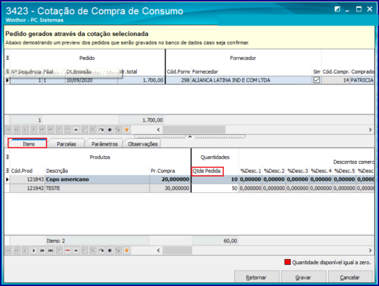
Task: Select the ALIANCA LATINA IND E COM LTDA row
Action: [189, 80]
